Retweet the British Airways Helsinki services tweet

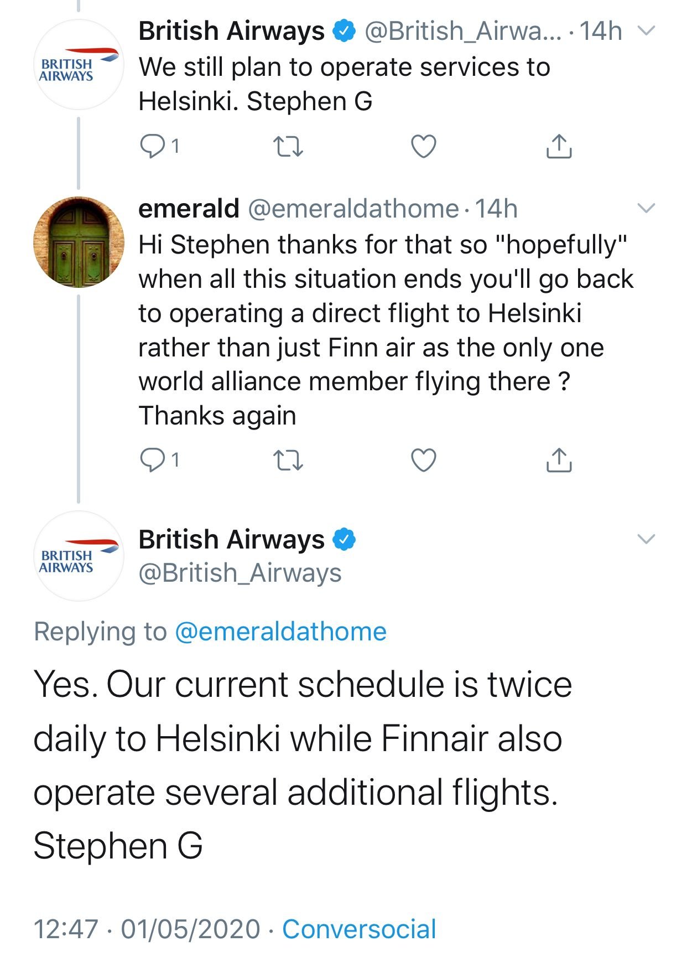click(x=288, y=147)
